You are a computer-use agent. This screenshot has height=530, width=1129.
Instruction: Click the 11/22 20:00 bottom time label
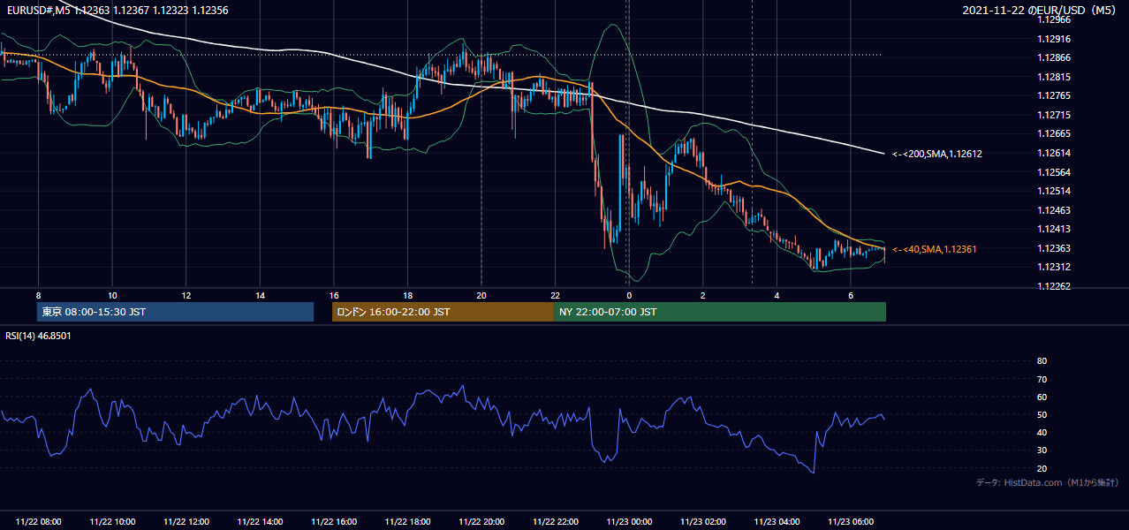[481, 522]
